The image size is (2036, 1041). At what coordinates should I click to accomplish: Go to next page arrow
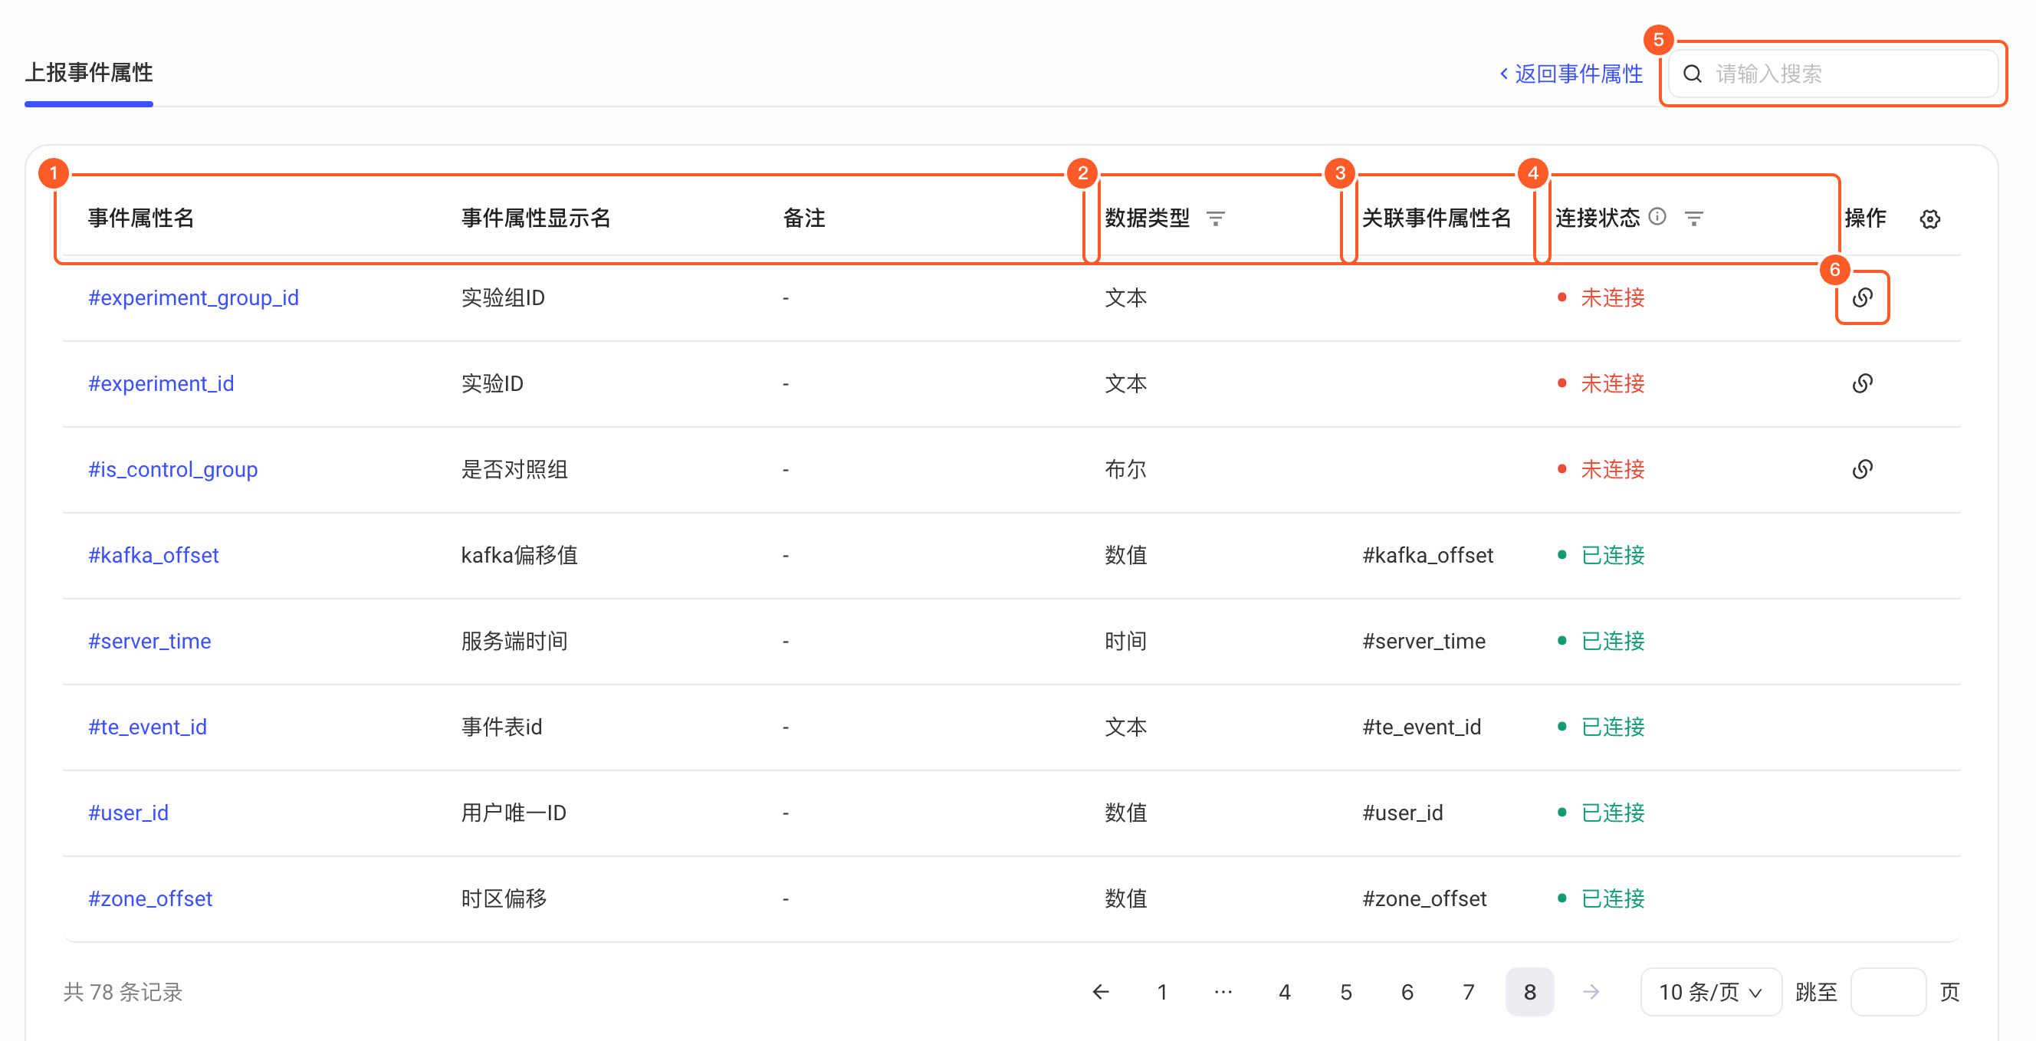[1591, 992]
